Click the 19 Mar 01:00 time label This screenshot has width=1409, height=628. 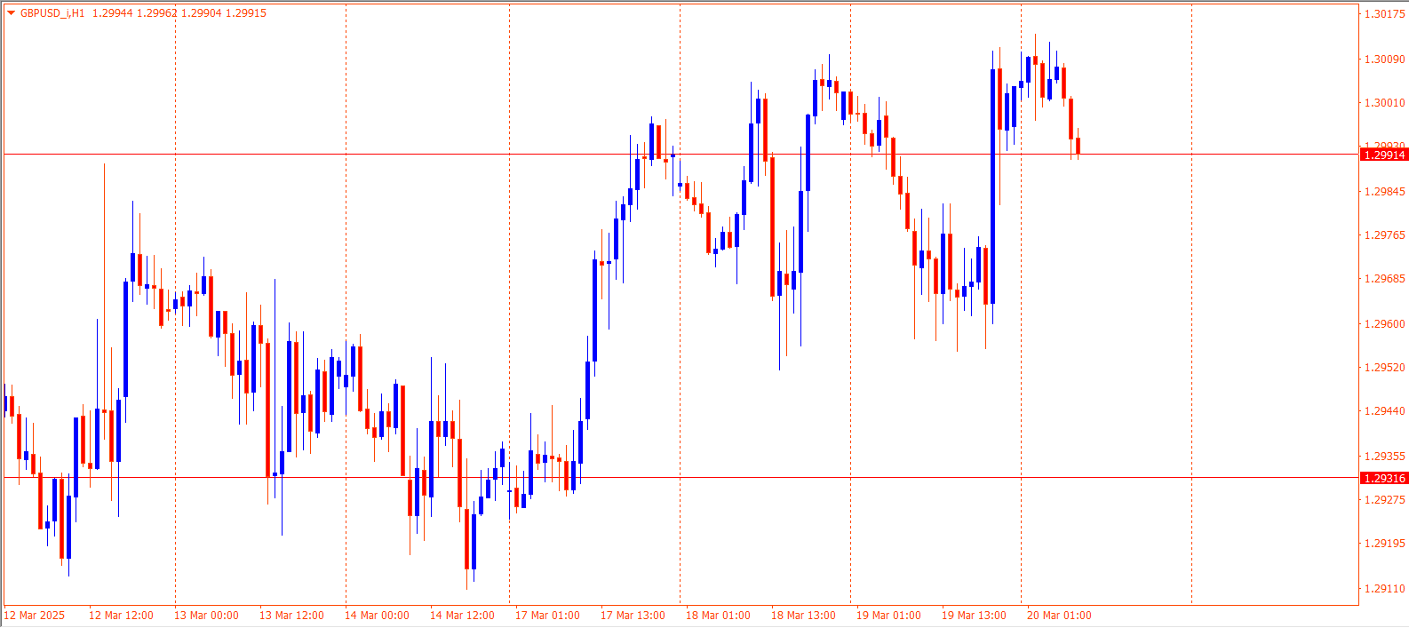coord(888,616)
